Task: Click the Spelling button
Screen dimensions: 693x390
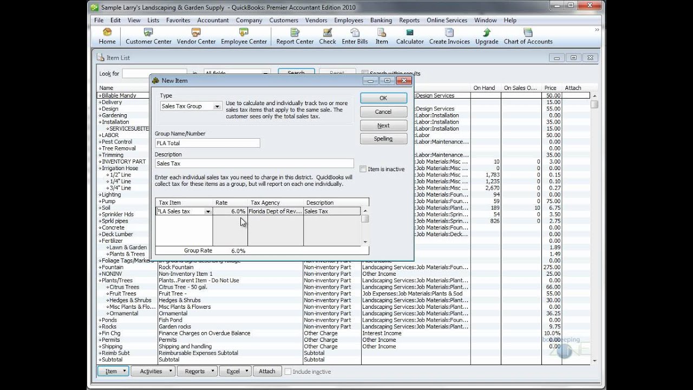Action: (383, 139)
